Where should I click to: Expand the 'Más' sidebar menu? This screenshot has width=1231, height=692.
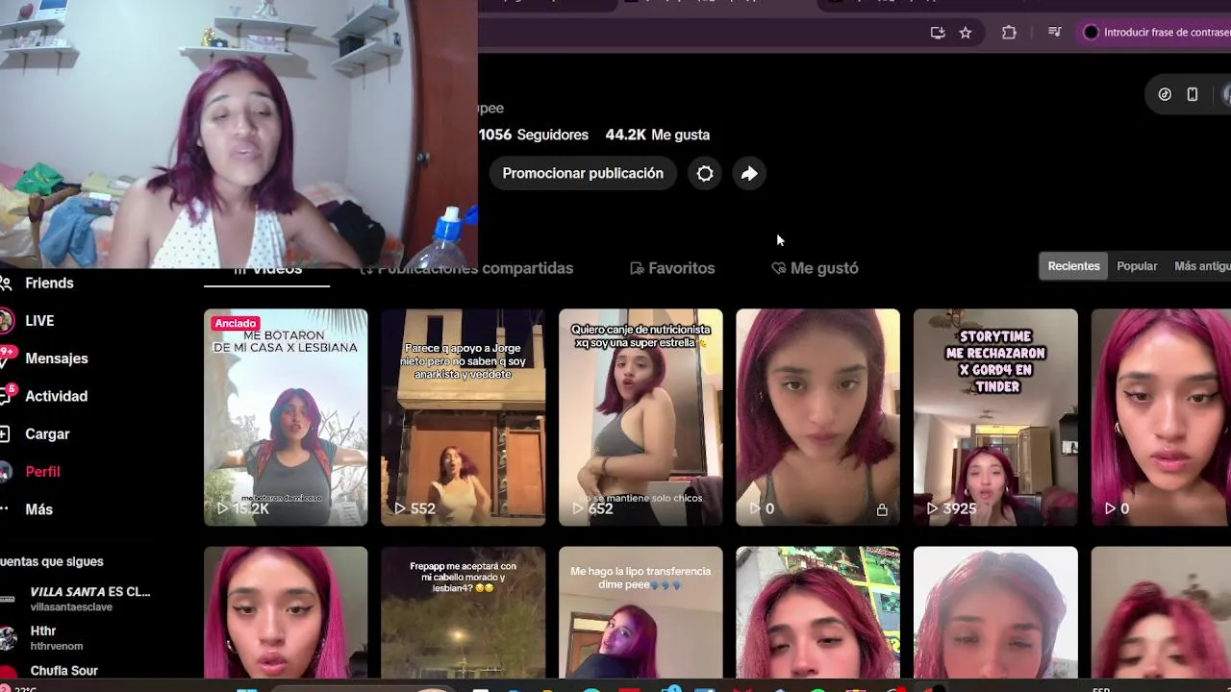point(38,509)
